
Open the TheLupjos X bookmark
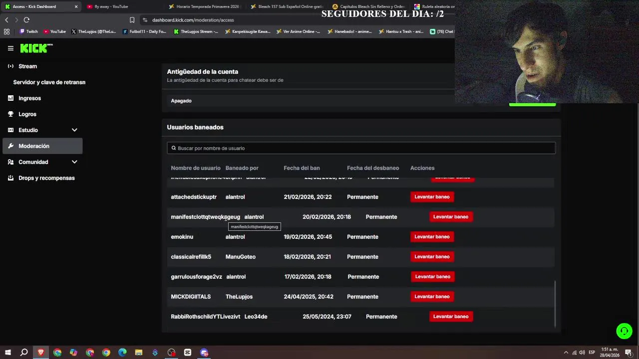94,31
